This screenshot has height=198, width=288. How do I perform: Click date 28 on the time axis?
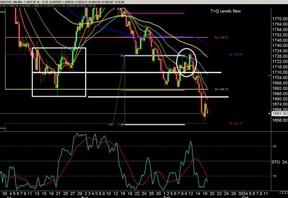point(234,193)
